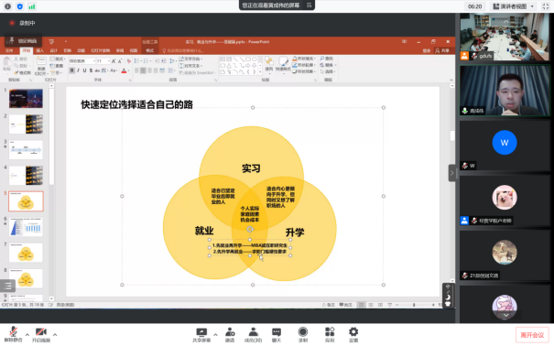Open the Chat panel icon
The image size is (554, 346).
point(277,335)
